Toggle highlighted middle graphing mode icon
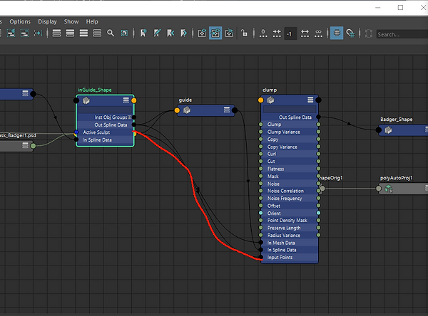 215,33
